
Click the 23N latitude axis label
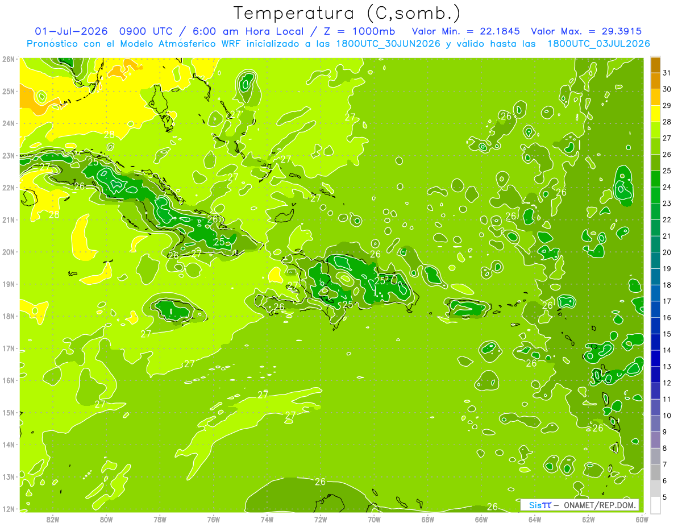[9, 155]
